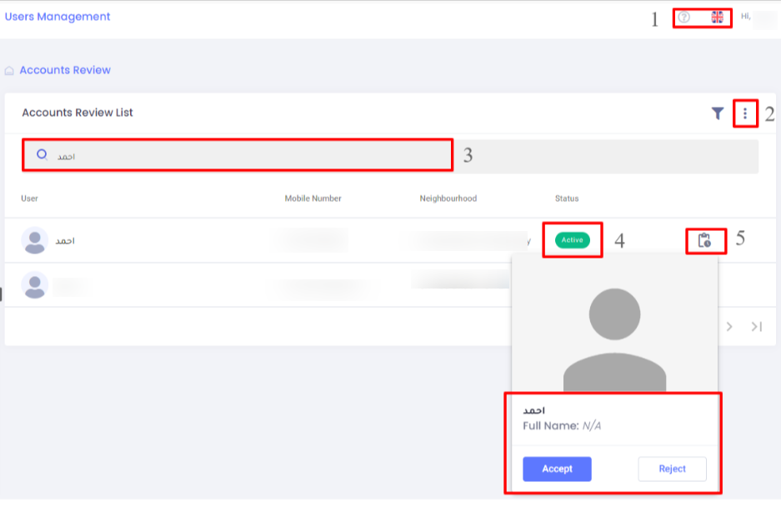
Task: Open the review clipboard icon for احمد
Action: [x=704, y=241]
